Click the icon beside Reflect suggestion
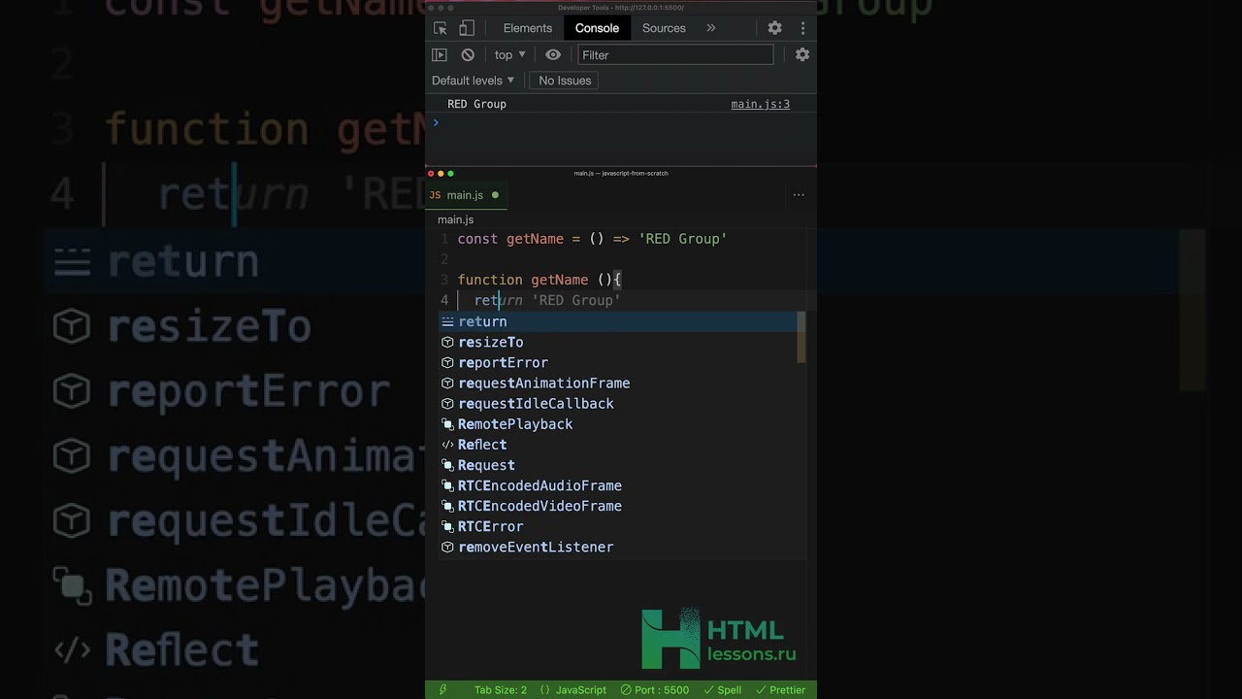The height and width of the screenshot is (699, 1242). click(447, 445)
